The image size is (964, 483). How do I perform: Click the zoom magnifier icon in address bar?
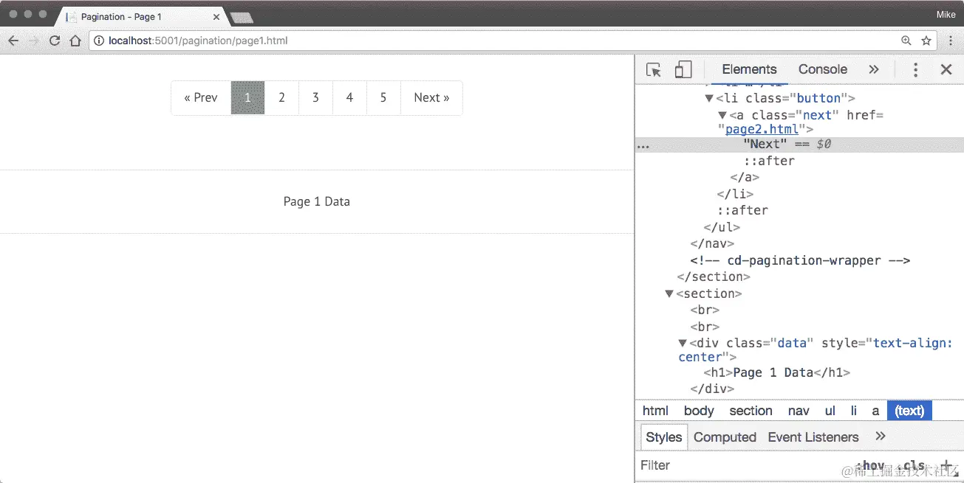pos(906,41)
